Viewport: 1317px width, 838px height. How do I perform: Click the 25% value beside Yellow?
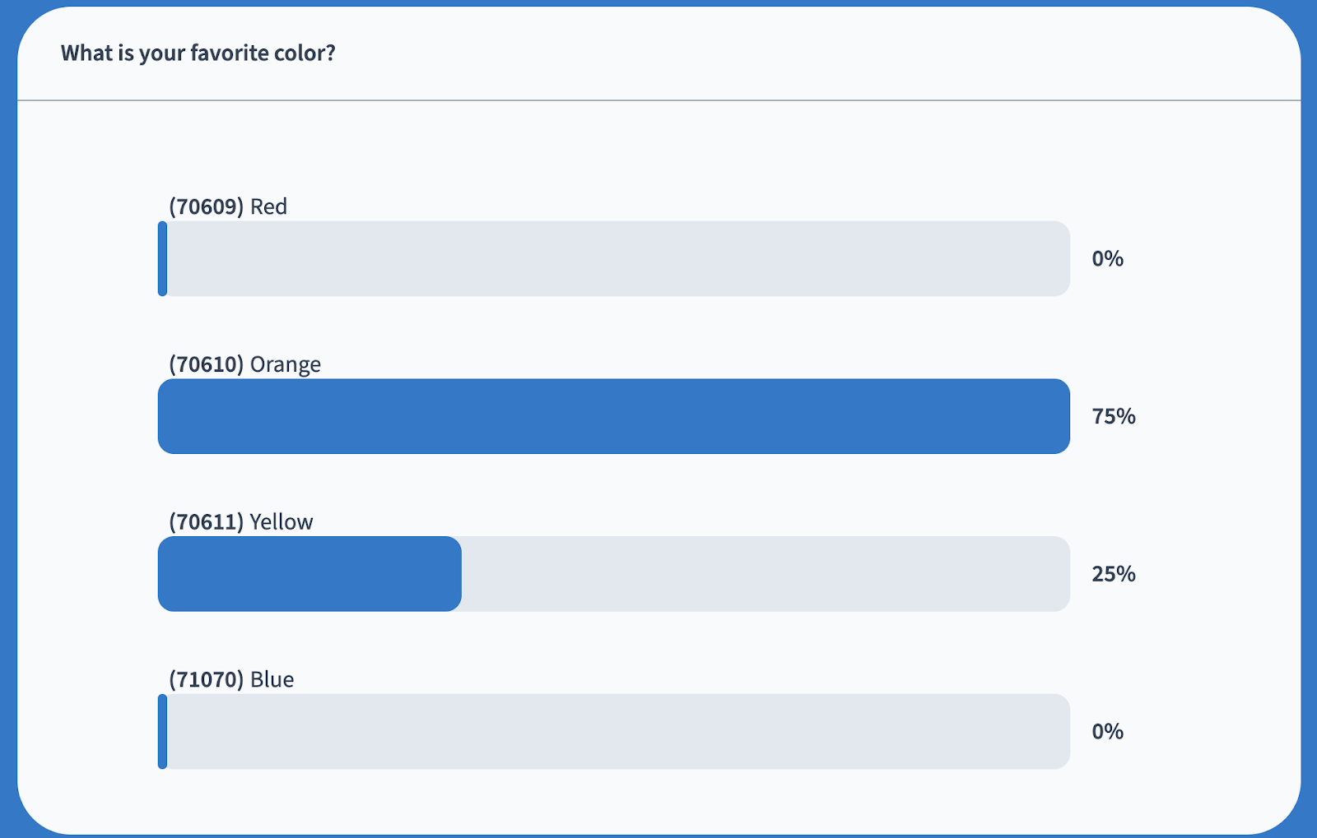click(1114, 574)
